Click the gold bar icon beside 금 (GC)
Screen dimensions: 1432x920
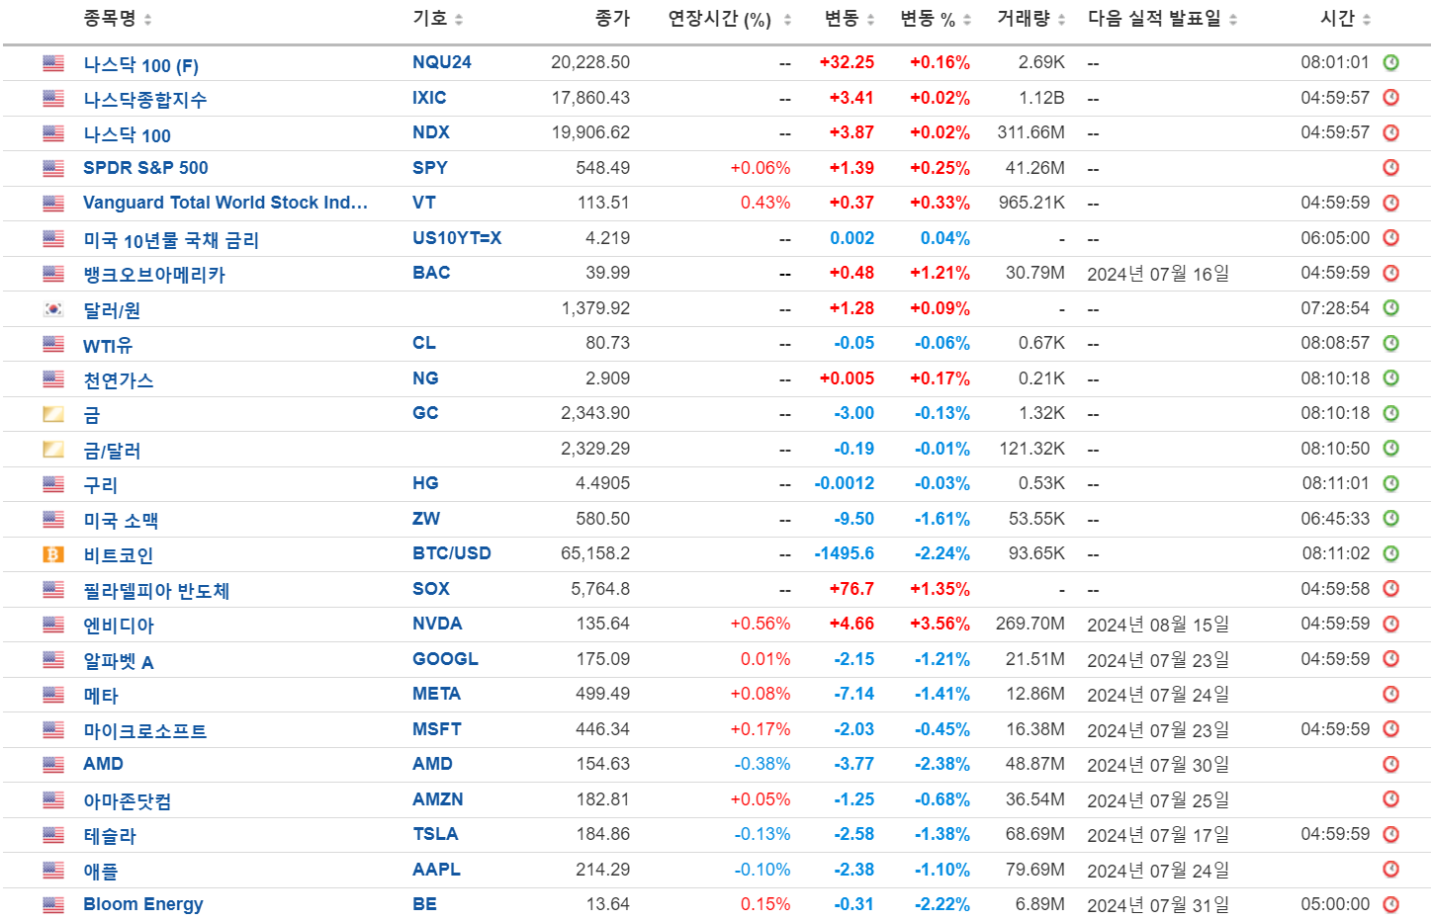pos(53,414)
